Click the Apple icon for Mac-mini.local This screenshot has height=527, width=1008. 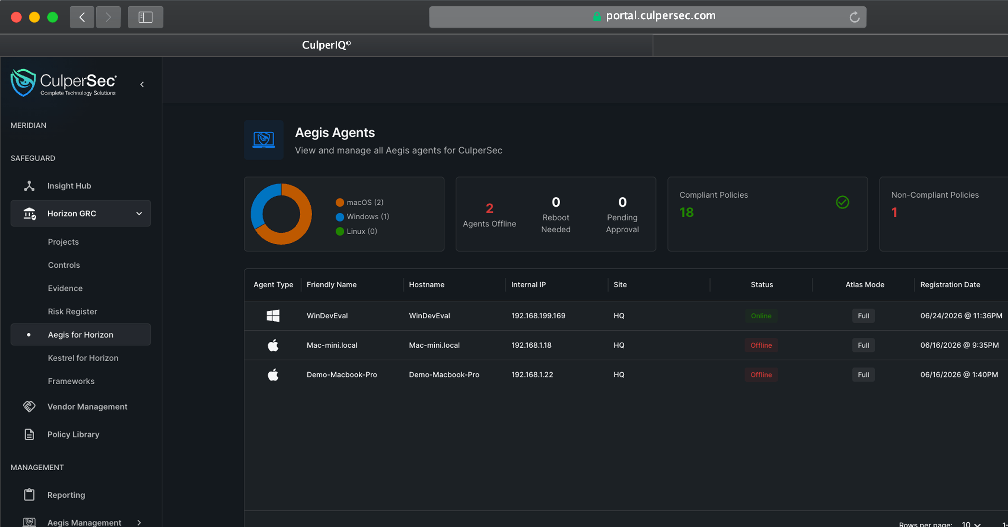(x=273, y=345)
